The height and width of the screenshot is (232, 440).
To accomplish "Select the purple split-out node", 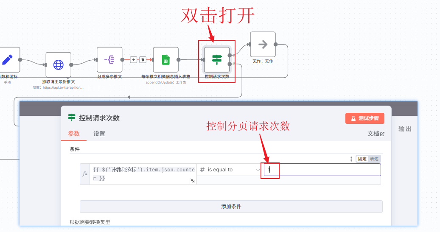I will tap(109, 59).
